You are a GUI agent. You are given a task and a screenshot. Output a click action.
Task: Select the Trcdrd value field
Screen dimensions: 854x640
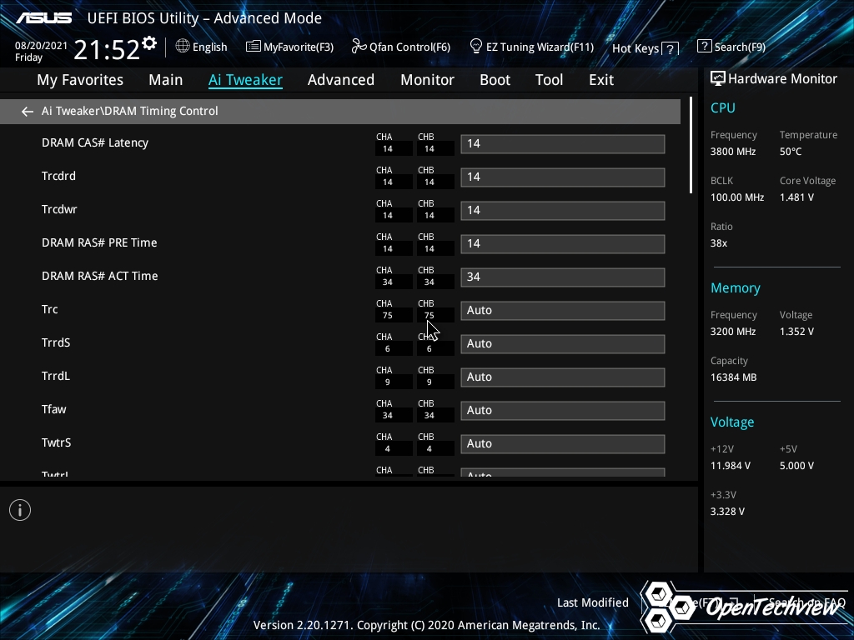[563, 177]
